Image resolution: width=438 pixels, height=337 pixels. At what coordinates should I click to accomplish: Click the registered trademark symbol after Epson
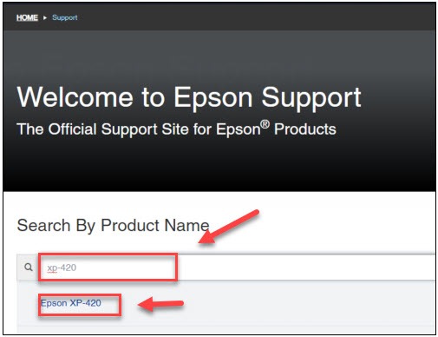coord(265,125)
